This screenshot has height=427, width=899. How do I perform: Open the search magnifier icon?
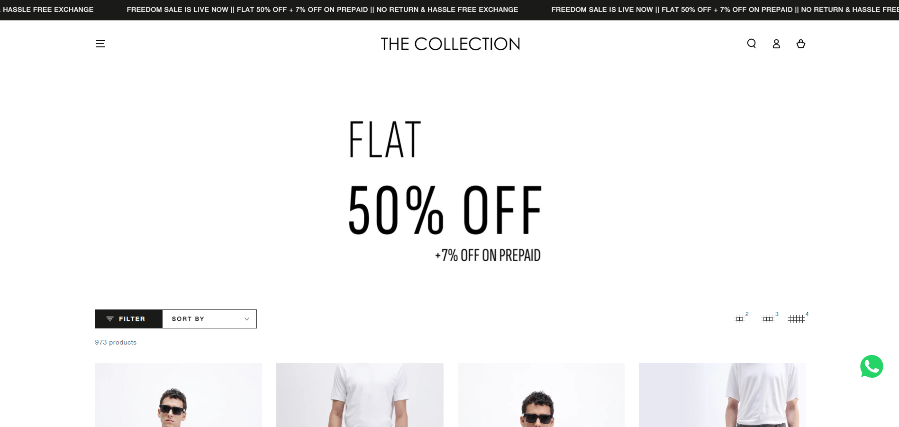tap(752, 44)
